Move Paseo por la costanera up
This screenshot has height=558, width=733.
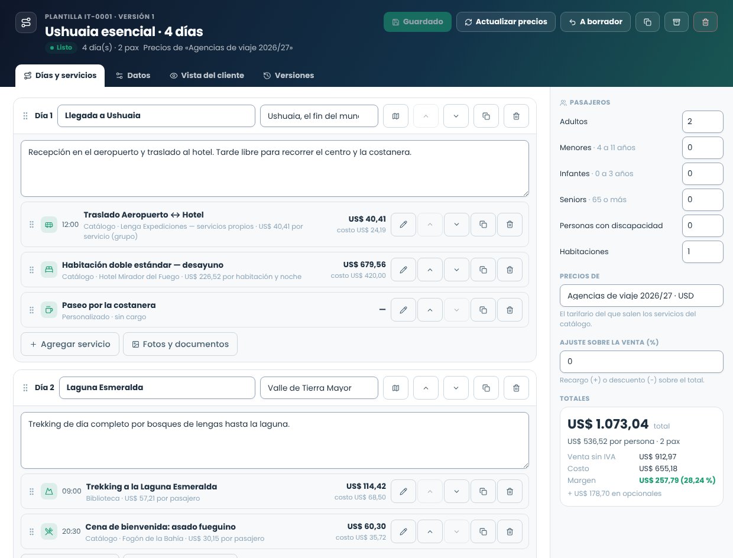click(430, 310)
